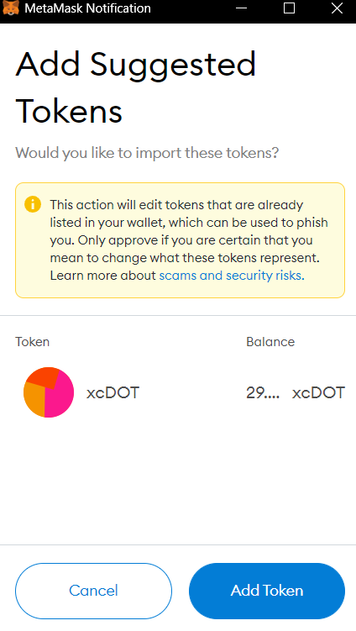Close the MetaMask Notification window

337,8
